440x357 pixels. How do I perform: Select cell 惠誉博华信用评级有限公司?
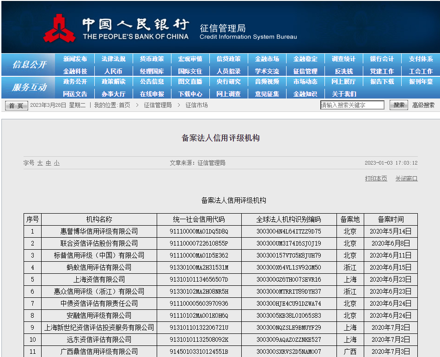pos(99,232)
